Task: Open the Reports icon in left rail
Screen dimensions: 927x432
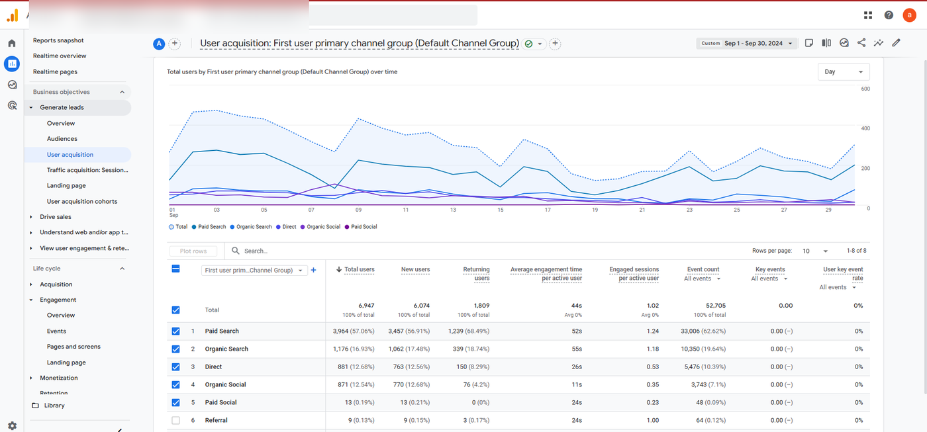Action: click(x=12, y=64)
